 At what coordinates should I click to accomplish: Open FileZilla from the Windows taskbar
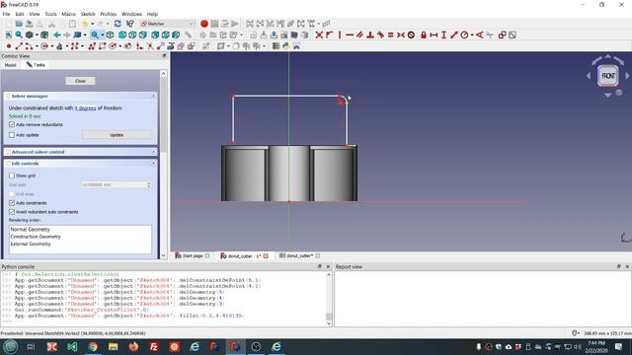tap(154, 346)
